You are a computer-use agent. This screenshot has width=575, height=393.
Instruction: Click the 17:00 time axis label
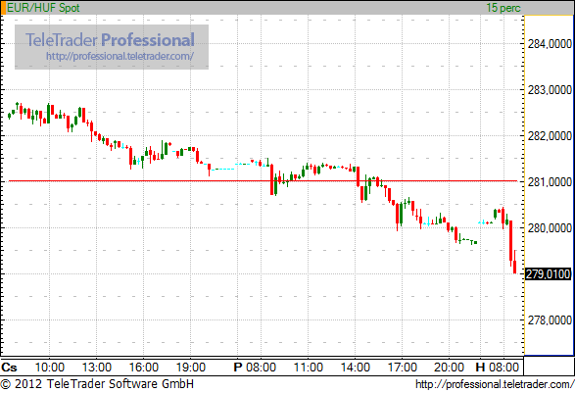403,368
